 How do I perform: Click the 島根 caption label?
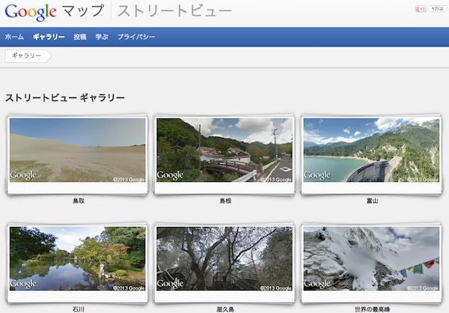coord(225,201)
